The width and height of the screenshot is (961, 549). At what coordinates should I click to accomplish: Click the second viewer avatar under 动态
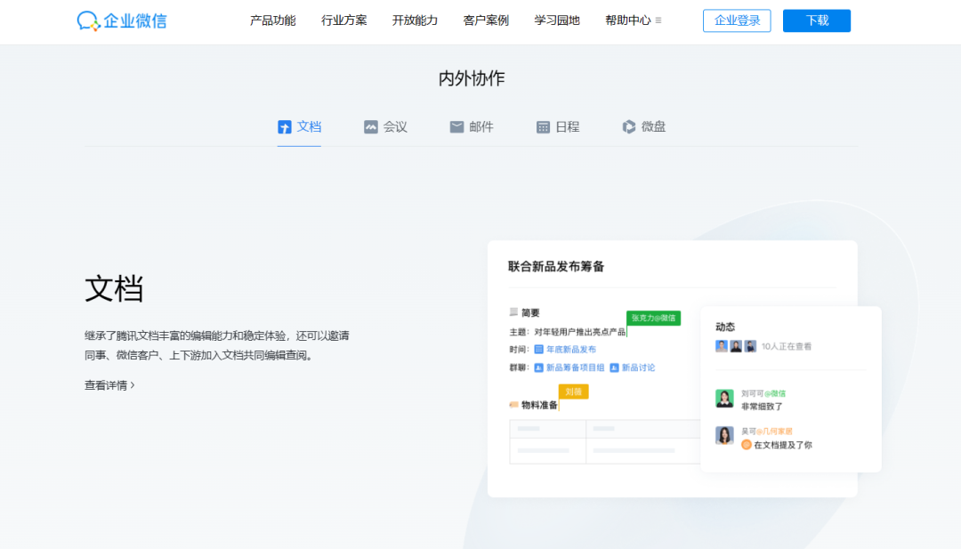point(736,346)
